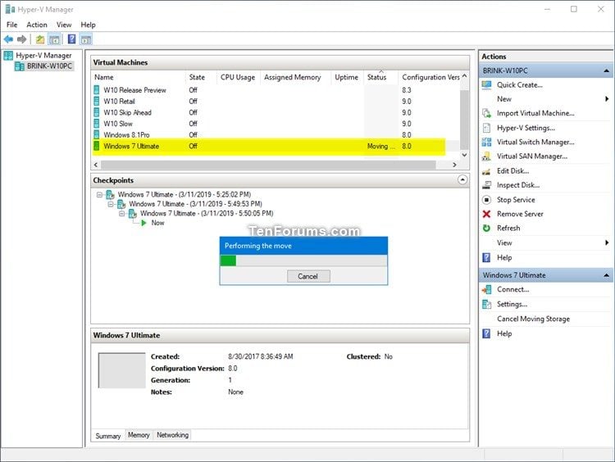Open the View menu in menu bar
The width and height of the screenshot is (615, 462).
pyautogui.click(x=64, y=25)
